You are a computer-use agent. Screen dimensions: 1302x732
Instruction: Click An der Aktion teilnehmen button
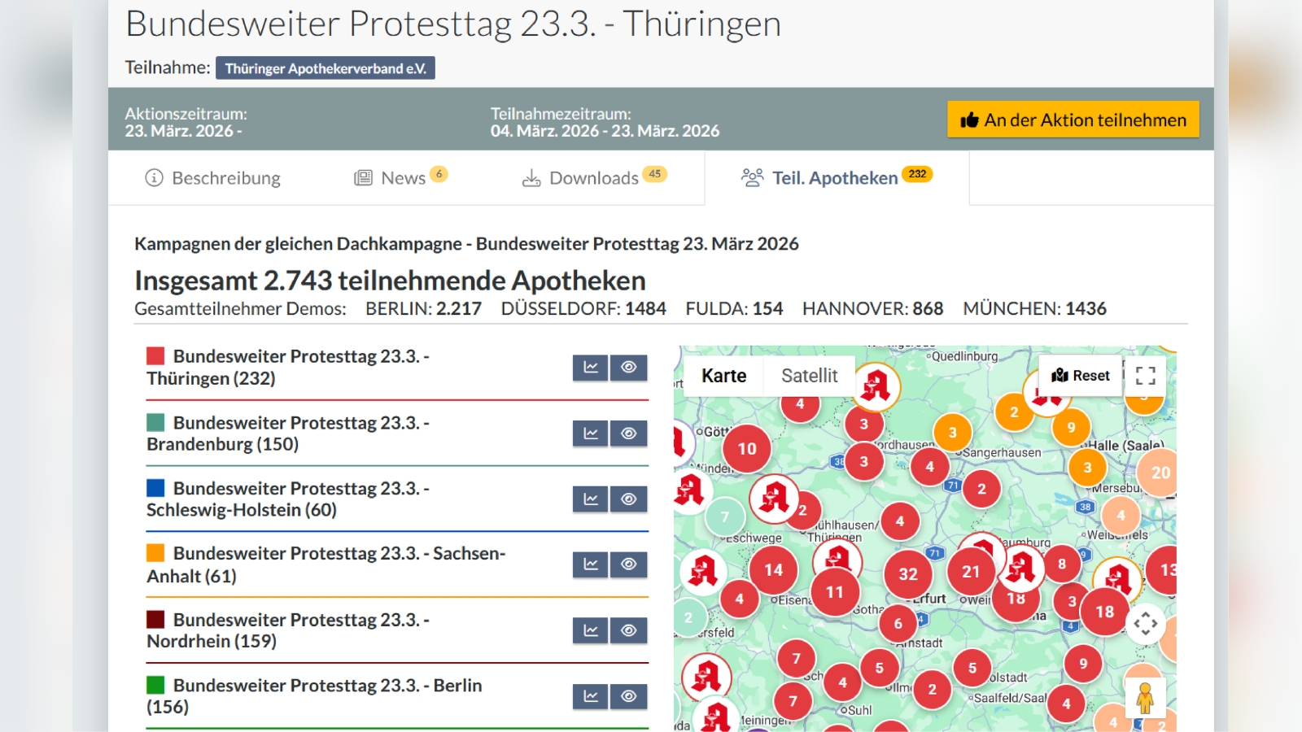coord(1073,120)
